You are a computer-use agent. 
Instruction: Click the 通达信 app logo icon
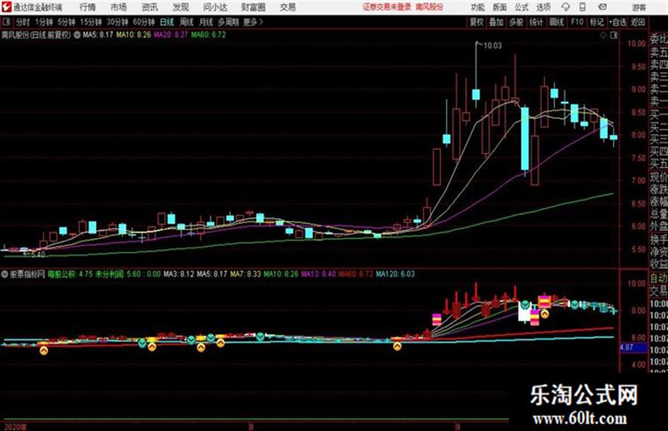coord(6,7)
